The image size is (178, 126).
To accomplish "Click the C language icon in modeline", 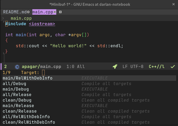I will pyautogui.click(x=17, y=67).
